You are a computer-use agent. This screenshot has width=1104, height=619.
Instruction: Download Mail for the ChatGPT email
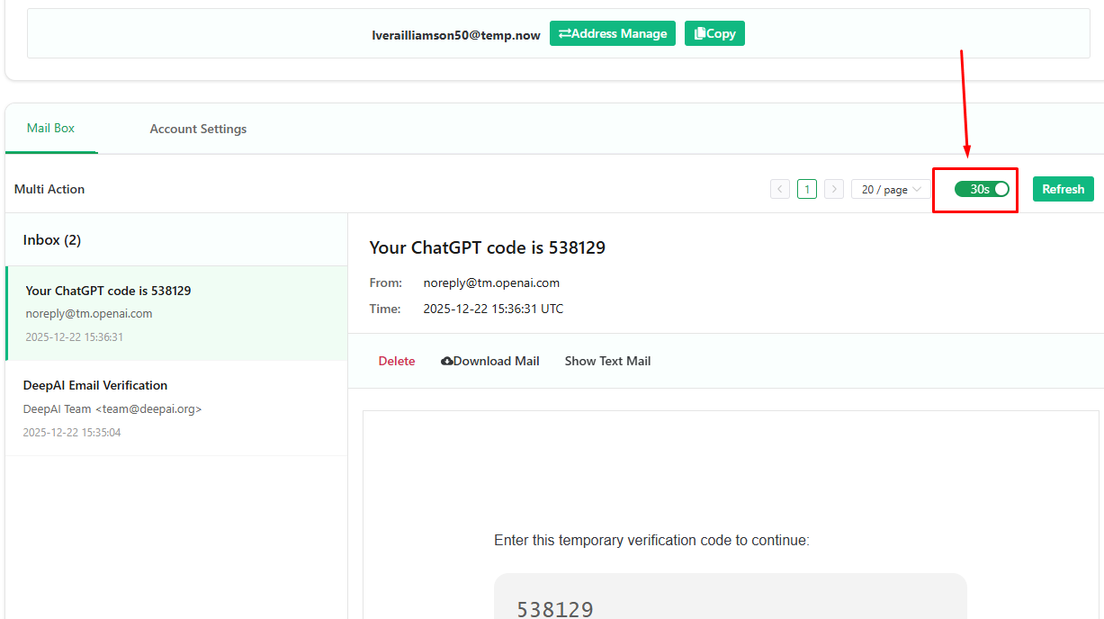[x=490, y=361]
